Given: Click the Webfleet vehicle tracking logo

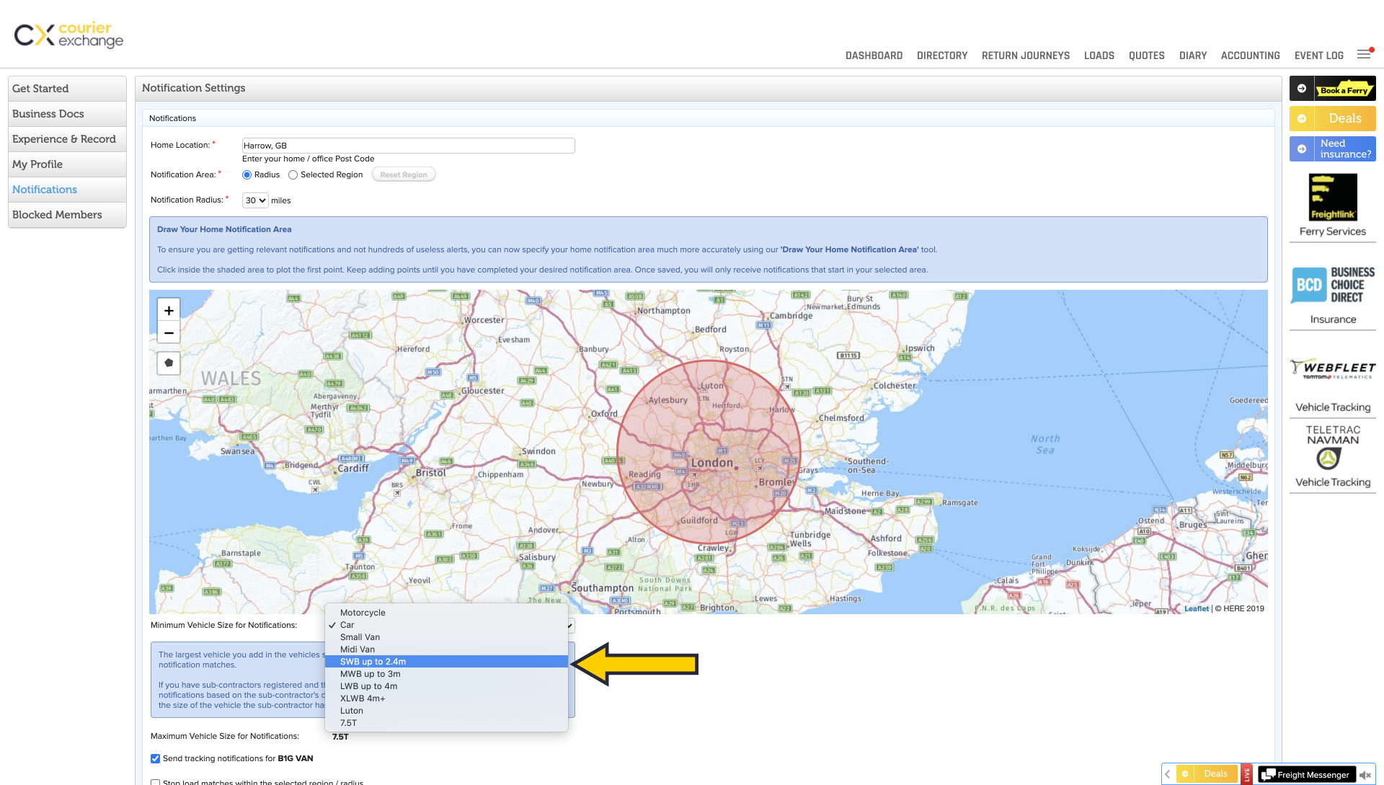Looking at the screenshot, I should point(1332,369).
